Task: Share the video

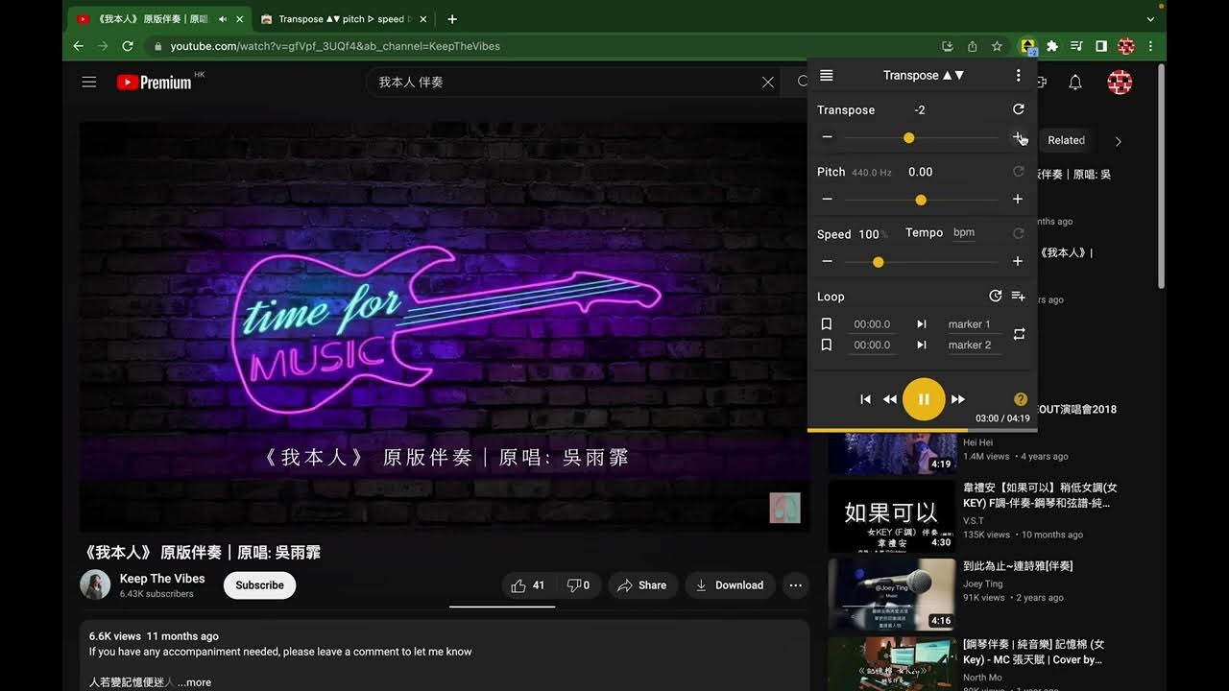Action: [x=642, y=585]
